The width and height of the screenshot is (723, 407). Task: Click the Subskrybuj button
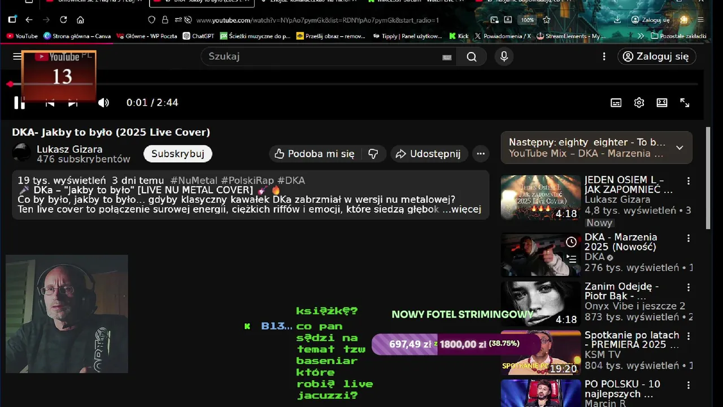pyautogui.click(x=177, y=154)
